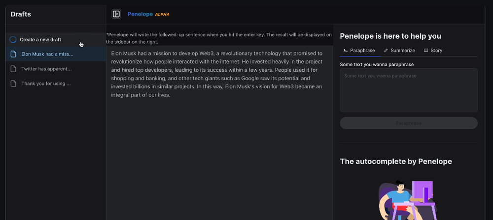Switch to the Summarize tab
The width and height of the screenshot is (493, 220).
400,51
